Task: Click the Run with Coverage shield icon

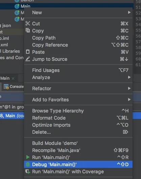Action: point(28,172)
